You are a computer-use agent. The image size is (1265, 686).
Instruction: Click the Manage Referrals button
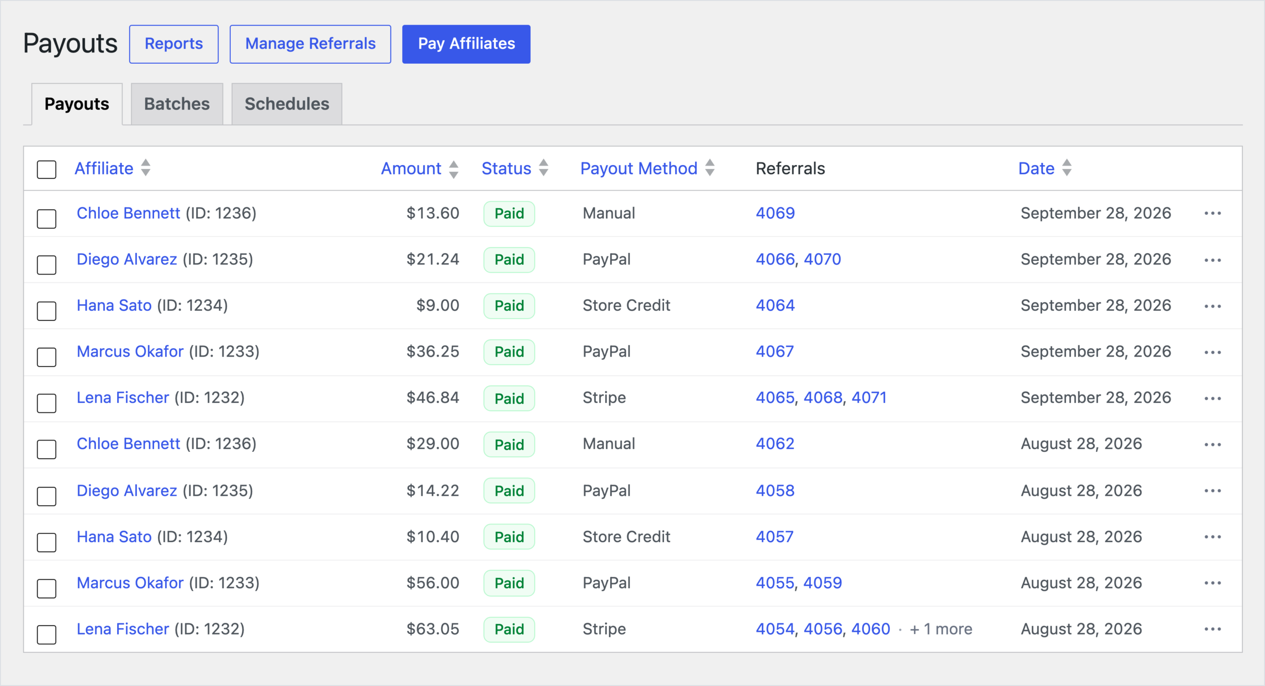coord(310,44)
